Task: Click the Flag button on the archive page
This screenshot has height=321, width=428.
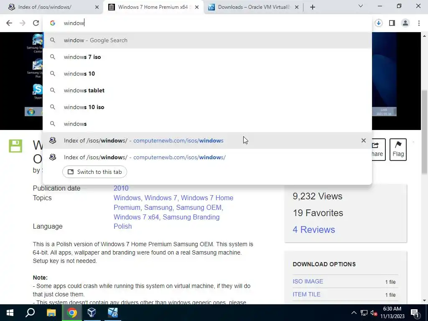Action: [x=398, y=150]
